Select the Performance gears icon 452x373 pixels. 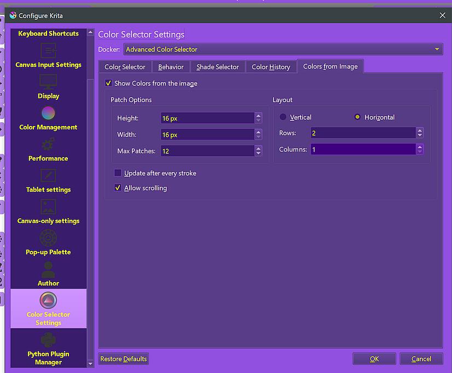pyautogui.click(x=48, y=144)
